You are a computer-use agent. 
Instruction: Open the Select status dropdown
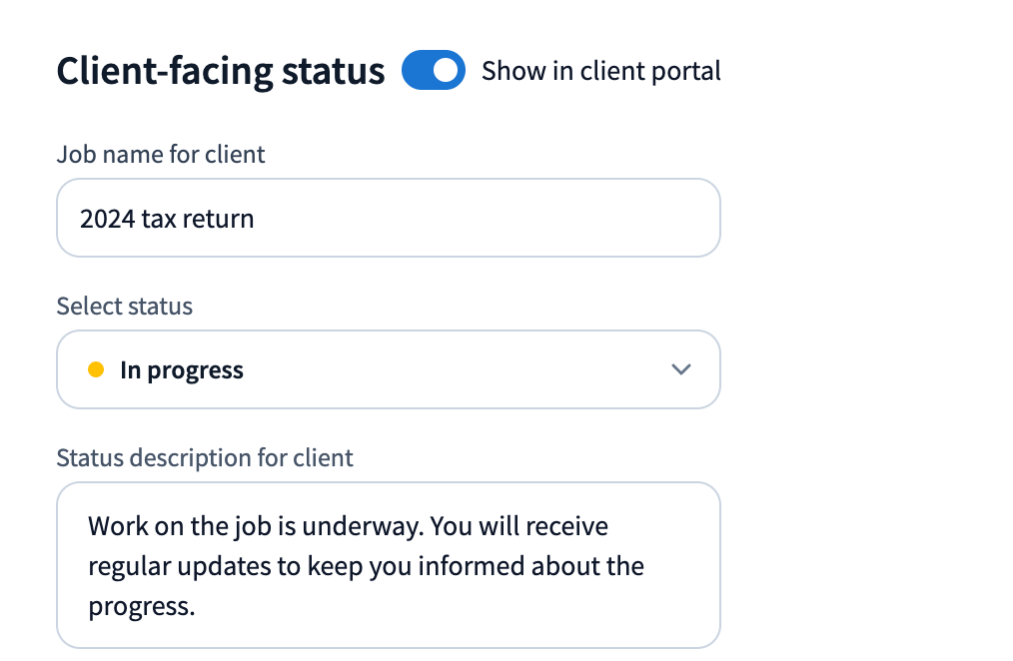point(388,369)
